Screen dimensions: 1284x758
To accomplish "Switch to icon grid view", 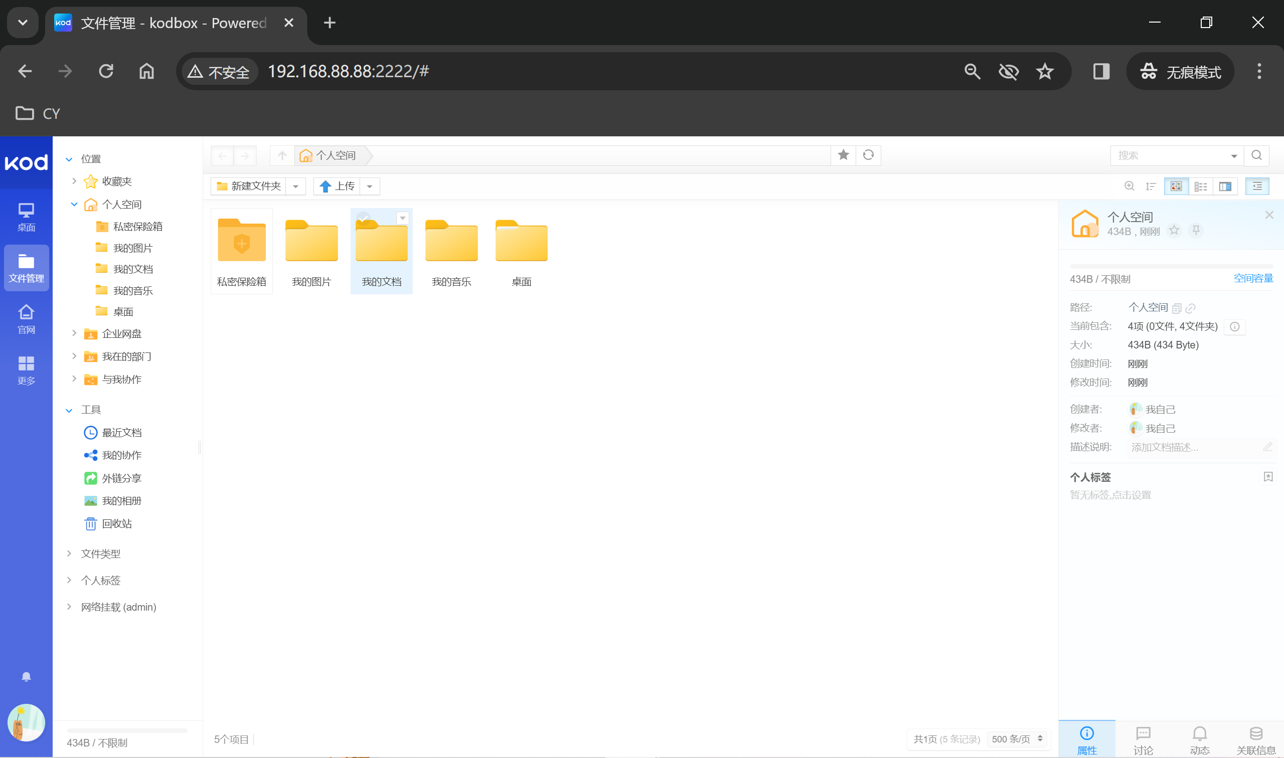I will [x=1176, y=186].
